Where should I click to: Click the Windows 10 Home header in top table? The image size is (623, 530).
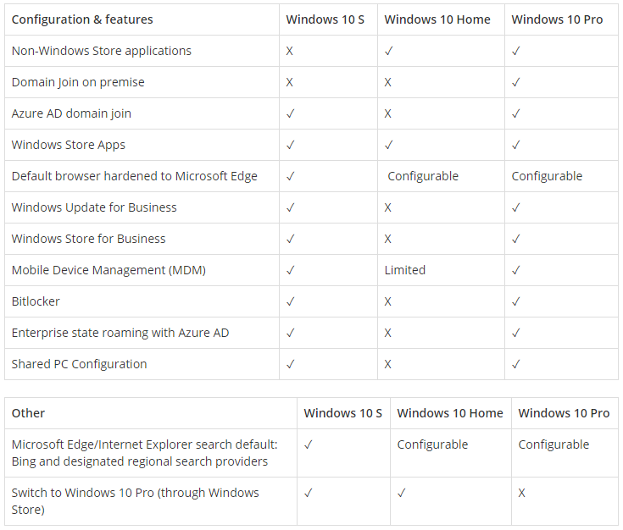pyautogui.click(x=437, y=19)
